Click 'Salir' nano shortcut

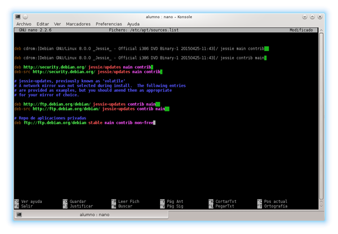click(x=24, y=206)
